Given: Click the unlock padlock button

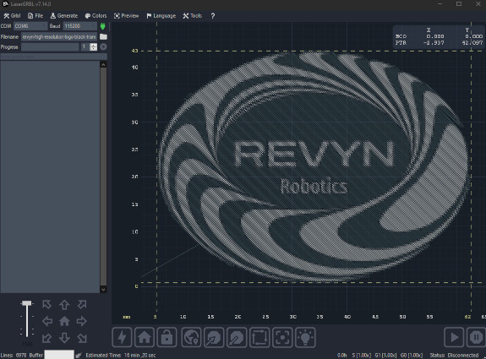Looking at the screenshot, I should 167,337.
